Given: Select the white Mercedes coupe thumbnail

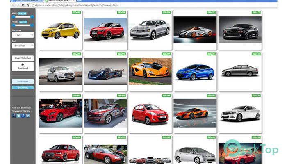Looking at the screenshot, I should click(x=240, y=114).
